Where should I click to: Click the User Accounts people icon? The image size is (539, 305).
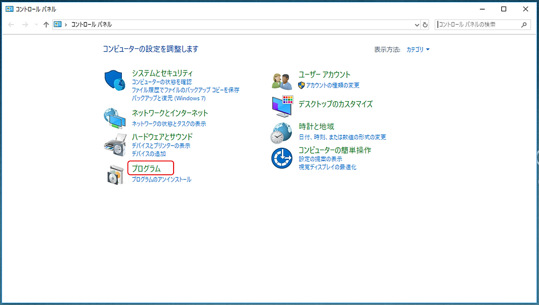click(x=282, y=81)
